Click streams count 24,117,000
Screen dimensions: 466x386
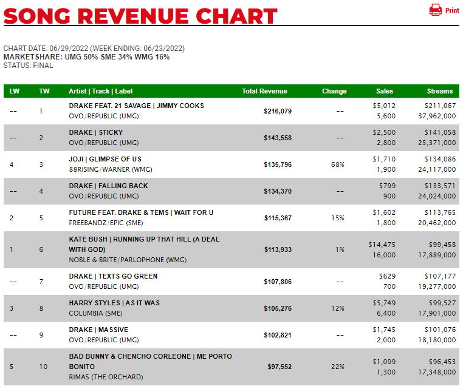point(437,169)
